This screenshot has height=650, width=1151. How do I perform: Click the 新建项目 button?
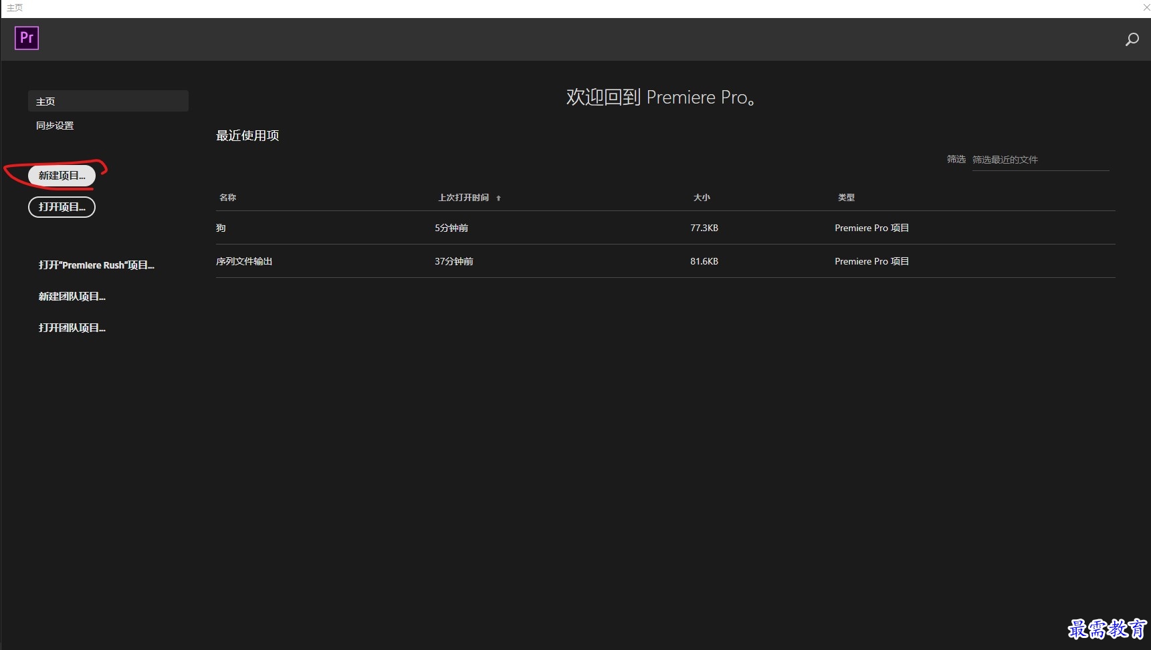pyautogui.click(x=62, y=176)
